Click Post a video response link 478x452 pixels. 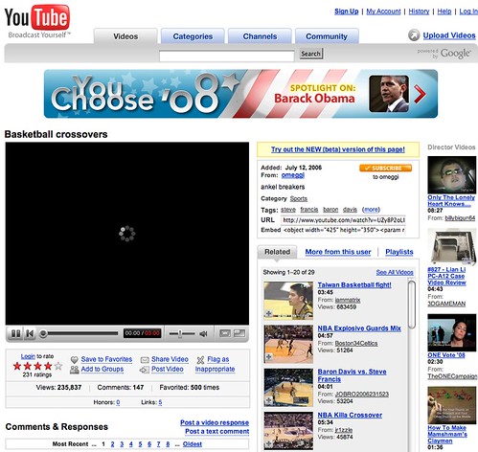[215, 422]
